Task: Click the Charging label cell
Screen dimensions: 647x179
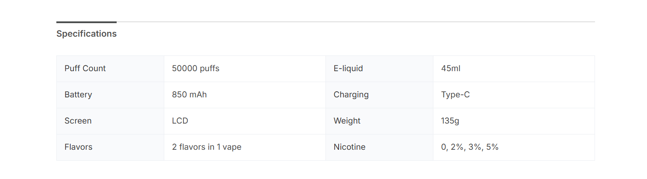Action: click(351, 95)
